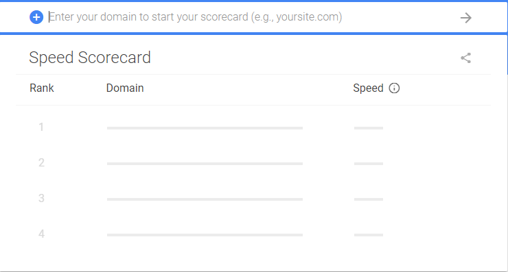Open the Speed info icon
This screenshot has width=508, height=272.
[x=394, y=88]
